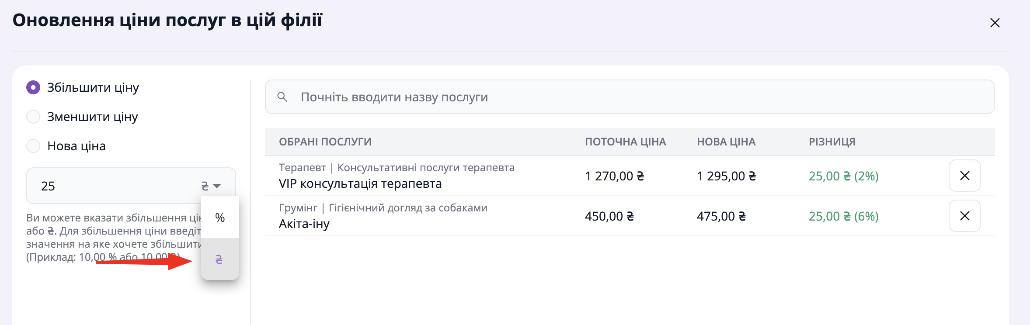The image size is (1030, 325).
Task: Click the ОБРАНІ ПОСЛУГИ column header
Action: [325, 142]
